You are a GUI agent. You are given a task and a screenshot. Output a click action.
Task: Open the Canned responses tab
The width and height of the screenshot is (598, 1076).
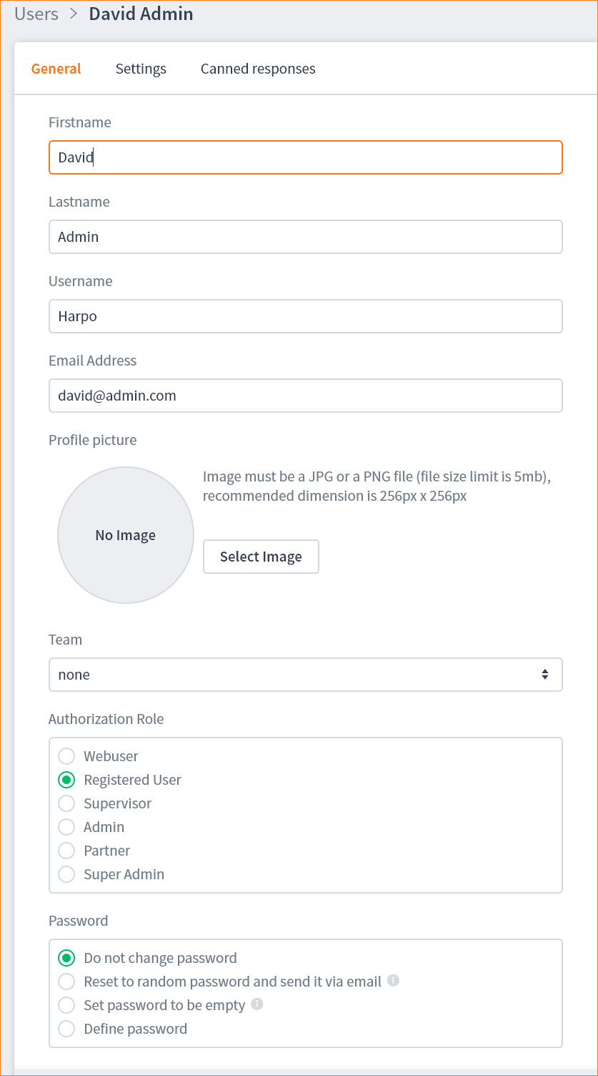(258, 69)
